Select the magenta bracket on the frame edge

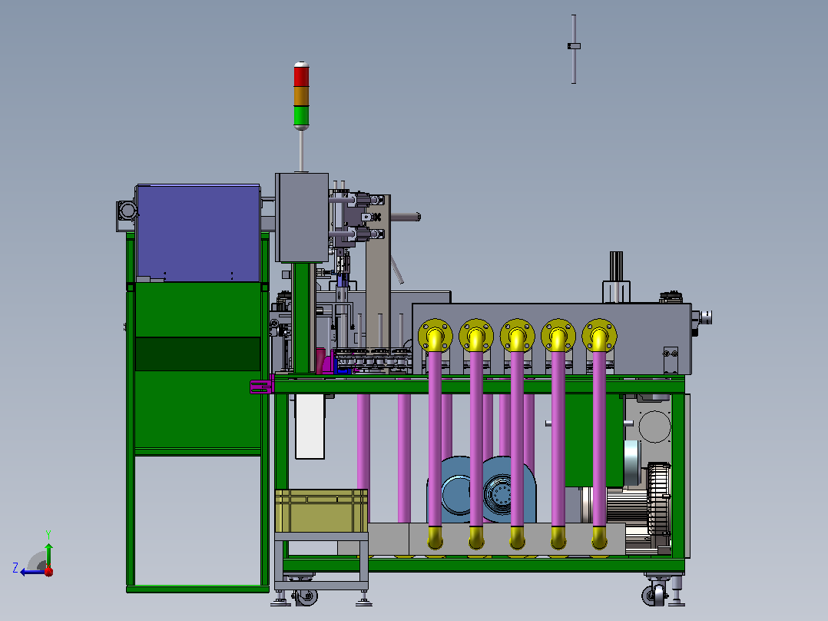262,387
